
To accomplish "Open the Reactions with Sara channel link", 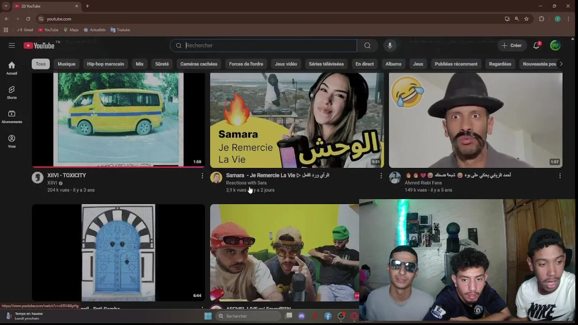I will (x=246, y=183).
